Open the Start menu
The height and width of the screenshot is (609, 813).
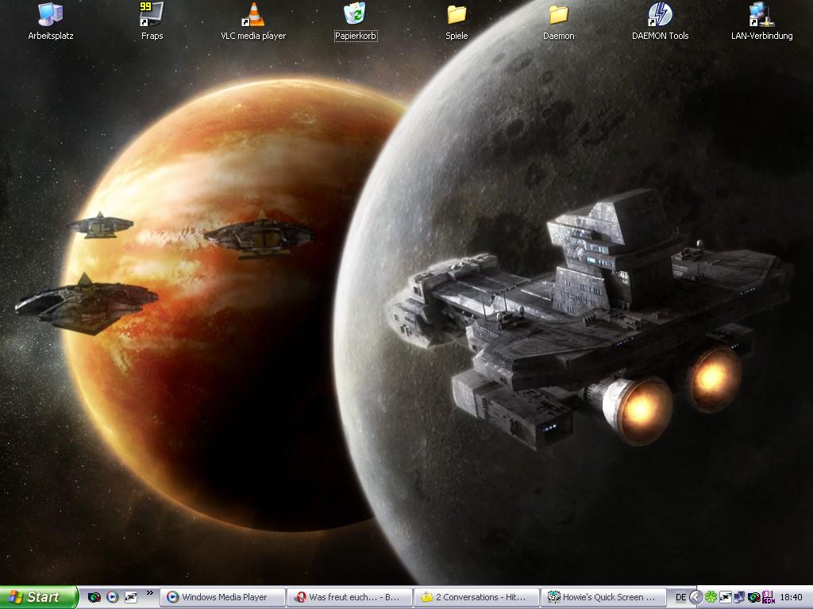38,597
